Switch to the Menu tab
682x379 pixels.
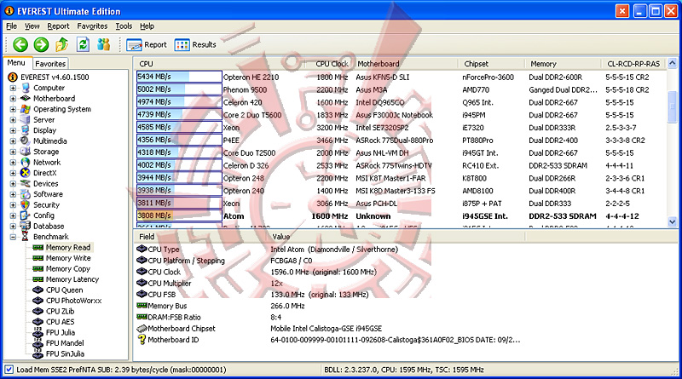16,63
